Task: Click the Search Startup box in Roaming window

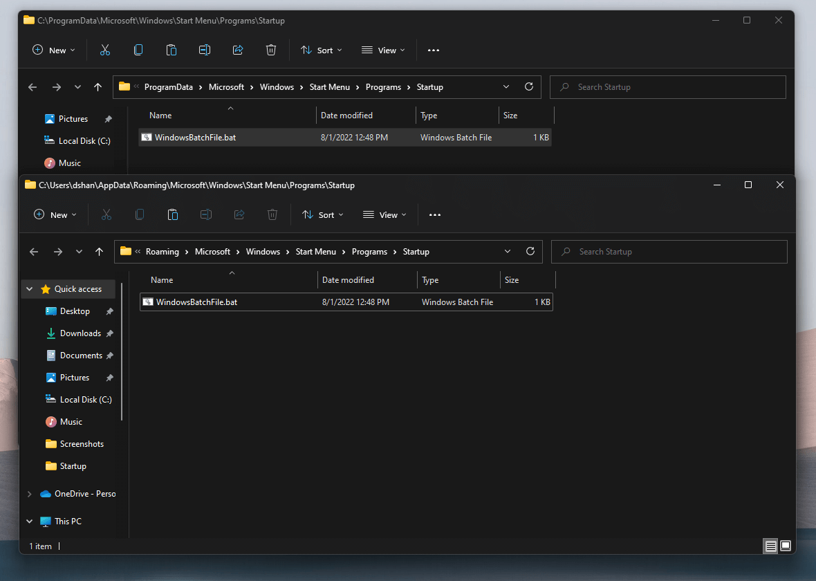Action: (669, 252)
